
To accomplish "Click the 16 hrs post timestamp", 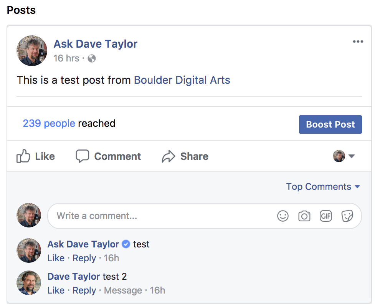I will coord(66,58).
